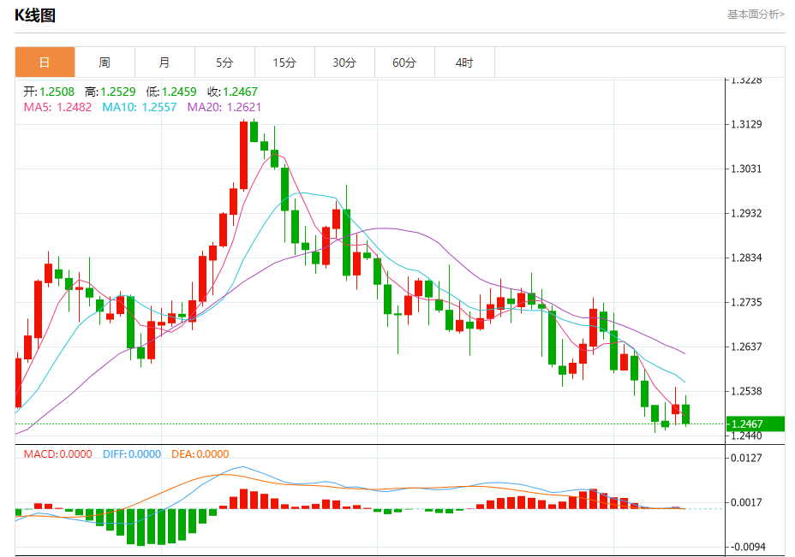Click the MA10: 1.2557 legend label
The image size is (795, 557).
point(140,107)
